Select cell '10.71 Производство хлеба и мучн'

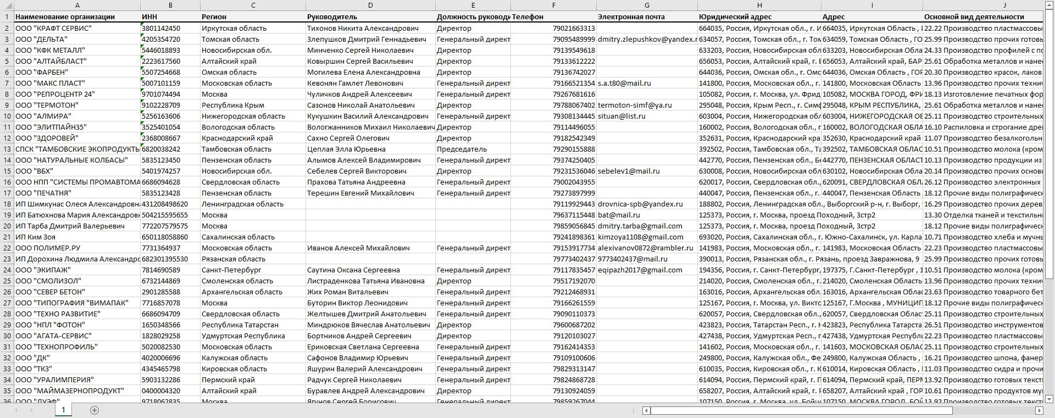[x=983, y=237]
